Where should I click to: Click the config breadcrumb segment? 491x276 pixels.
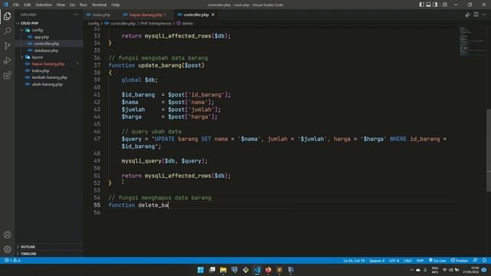coord(94,23)
